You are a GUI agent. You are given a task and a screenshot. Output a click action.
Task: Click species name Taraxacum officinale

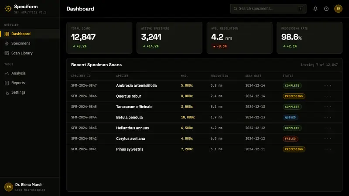[x=134, y=107]
